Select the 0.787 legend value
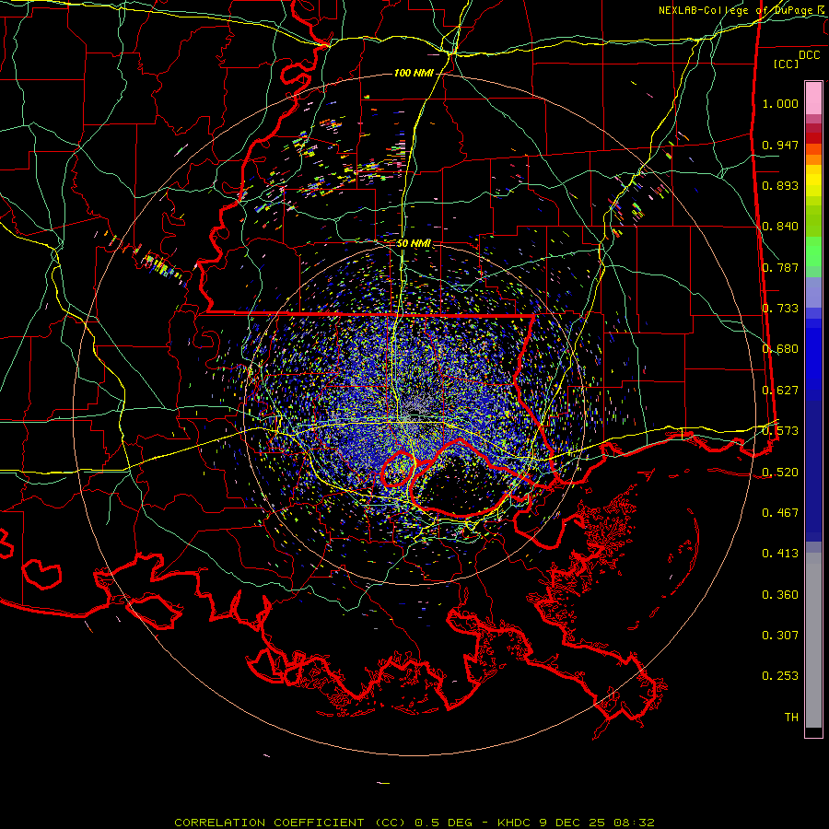Image resolution: width=829 pixels, height=829 pixels. pos(780,267)
